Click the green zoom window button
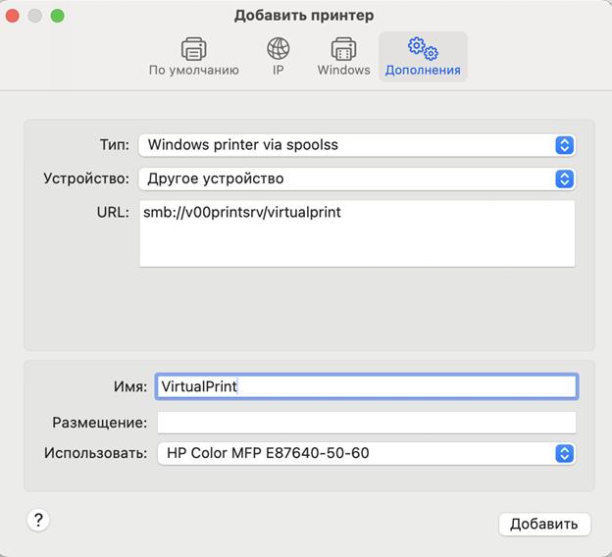Image resolution: width=612 pixels, height=557 pixels. click(x=57, y=16)
